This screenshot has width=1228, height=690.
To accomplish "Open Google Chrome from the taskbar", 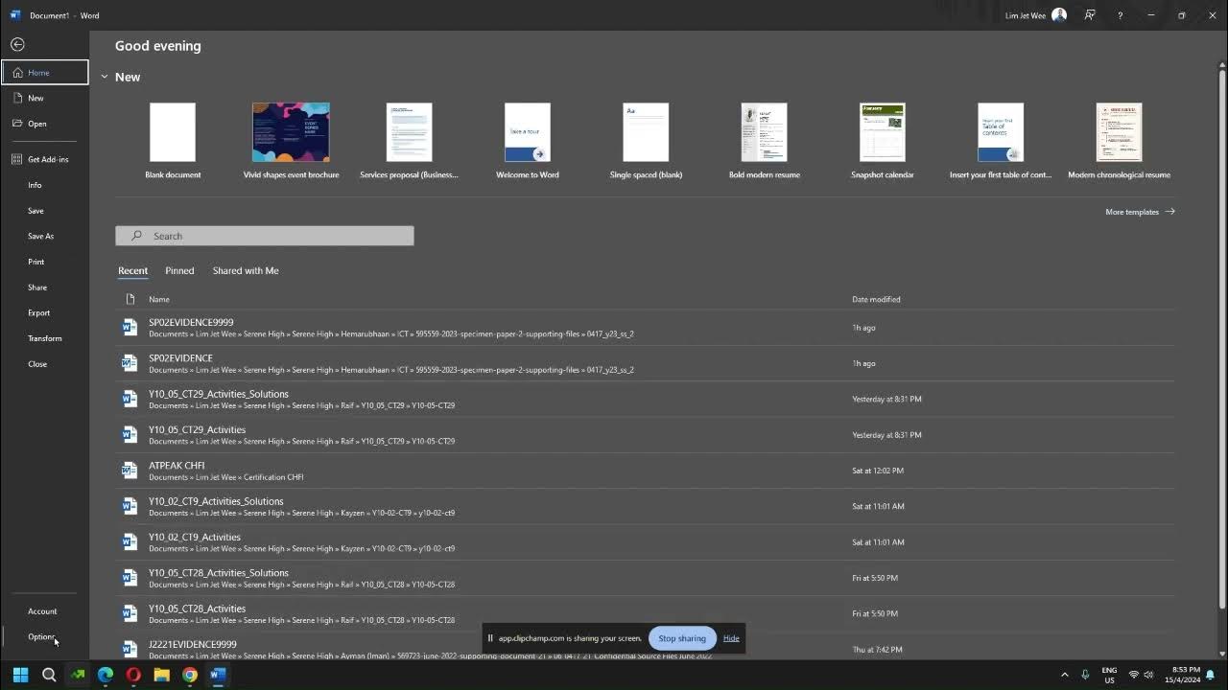I will point(190,675).
